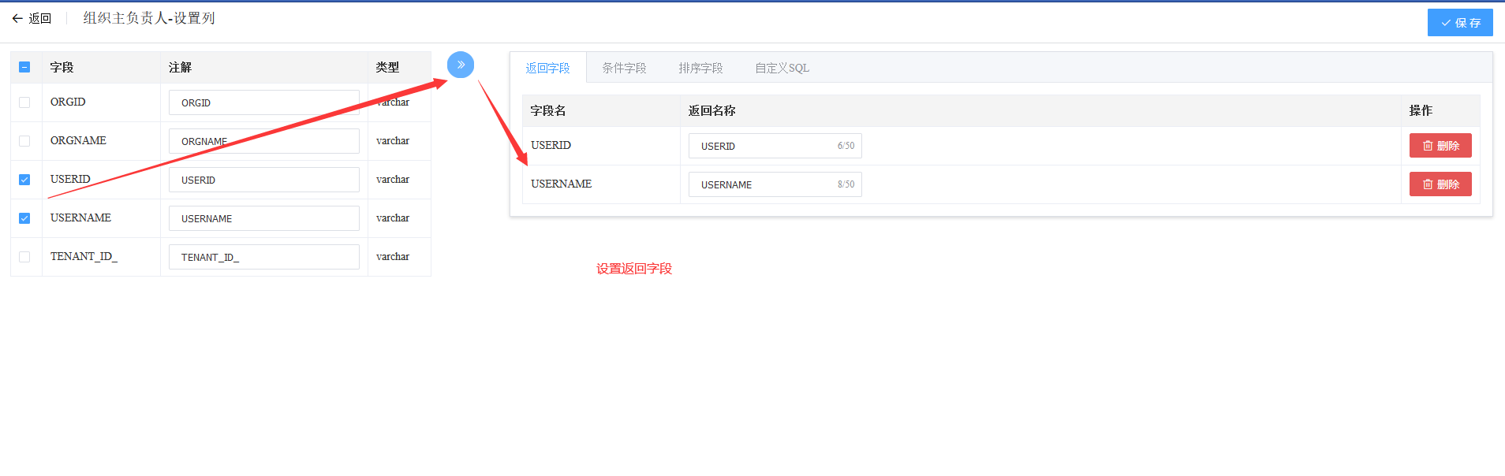1505x476 pixels.
Task: Click the TENANT_ID_ annotation input field
Action: click(263, 258)
